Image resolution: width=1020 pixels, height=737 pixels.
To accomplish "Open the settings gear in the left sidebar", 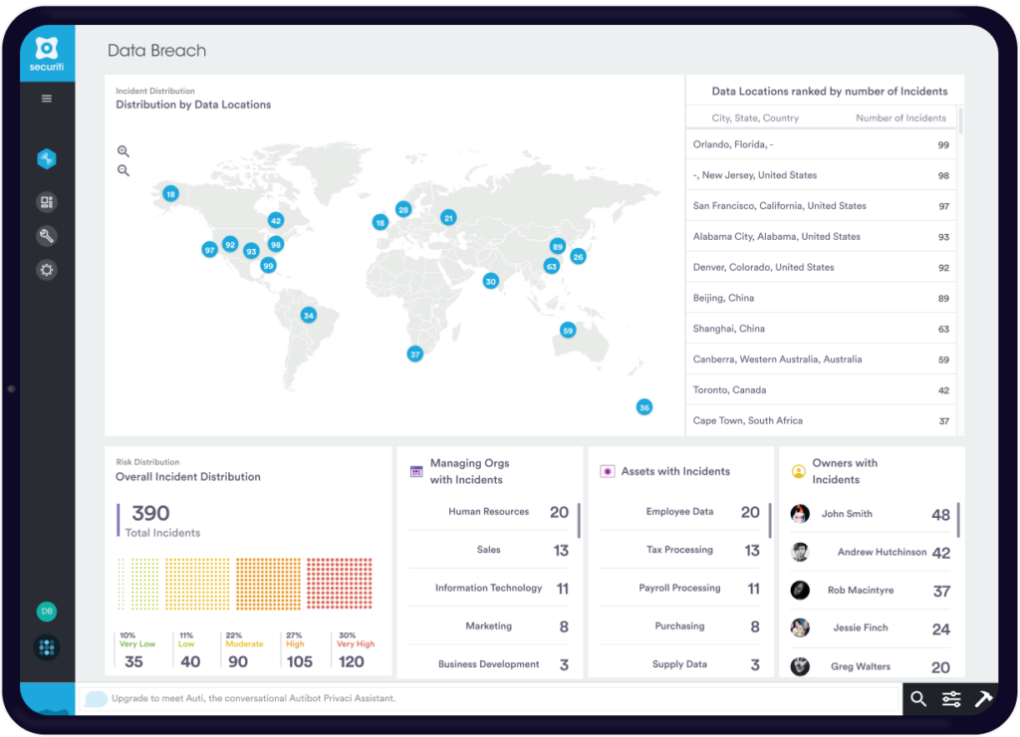I will tap(47, 269).
